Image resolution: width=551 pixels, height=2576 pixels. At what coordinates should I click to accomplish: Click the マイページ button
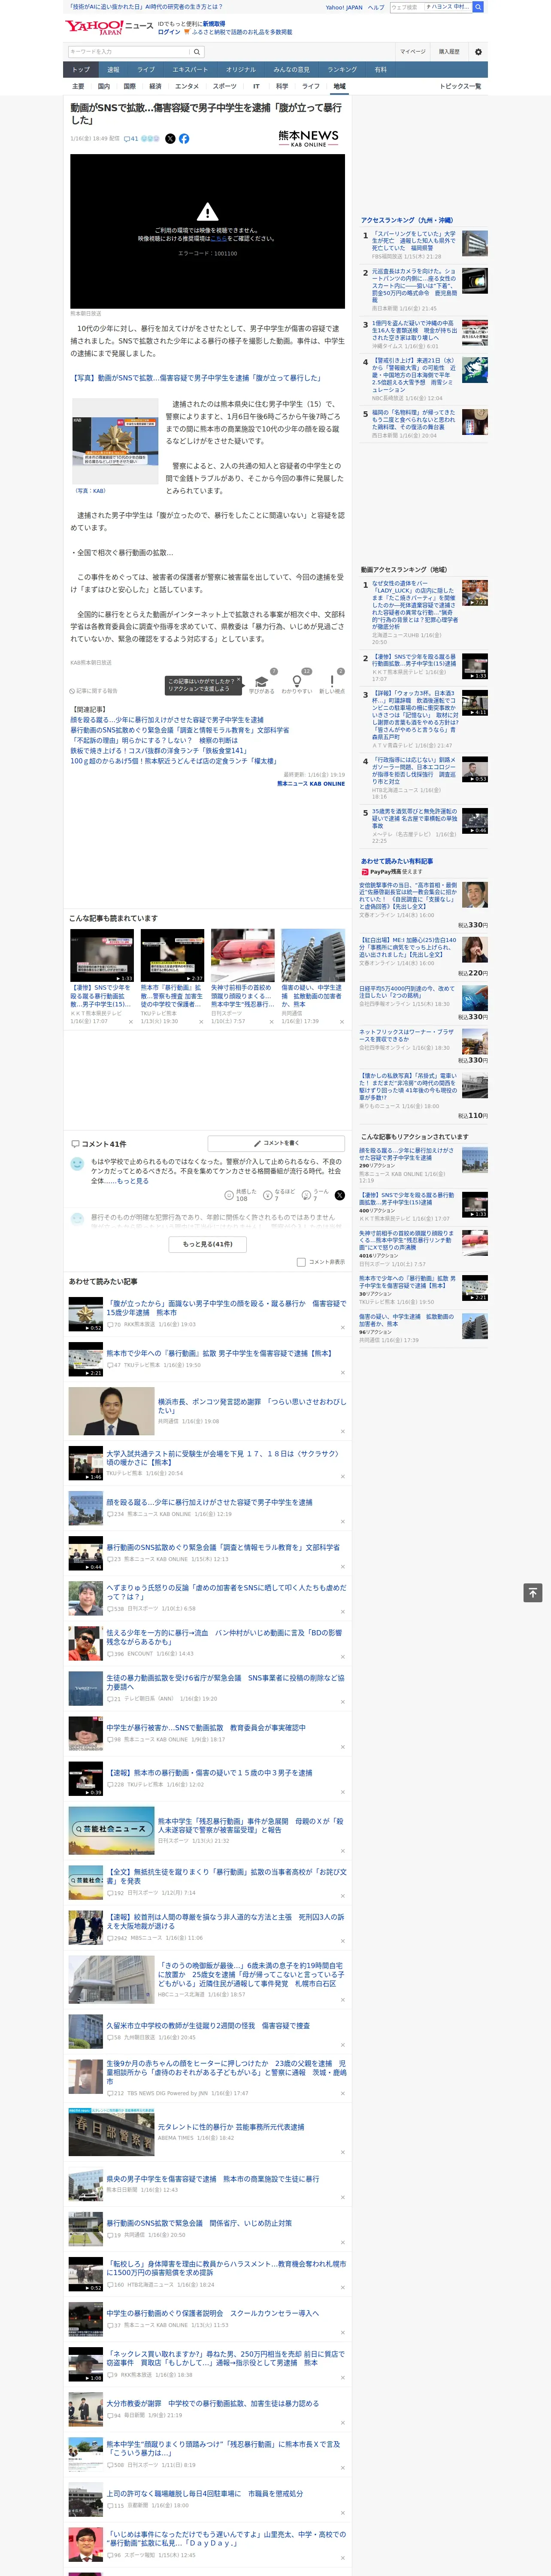click(412, 52)
